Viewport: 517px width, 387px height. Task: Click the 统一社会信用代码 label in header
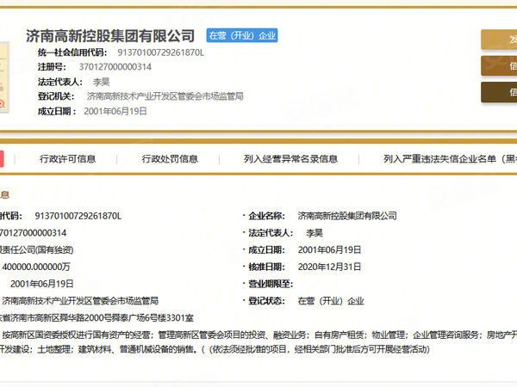[x=72, y=52]
